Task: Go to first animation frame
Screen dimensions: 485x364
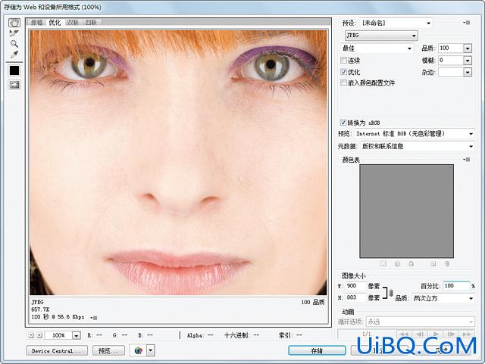Action: click(x=404, y=334)
